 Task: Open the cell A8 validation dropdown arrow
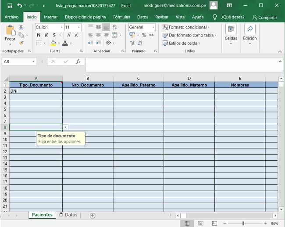(65, 127)
